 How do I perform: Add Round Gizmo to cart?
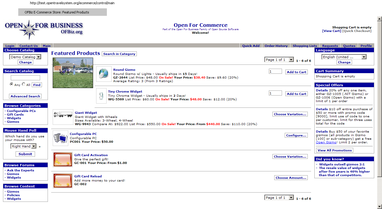296,72
